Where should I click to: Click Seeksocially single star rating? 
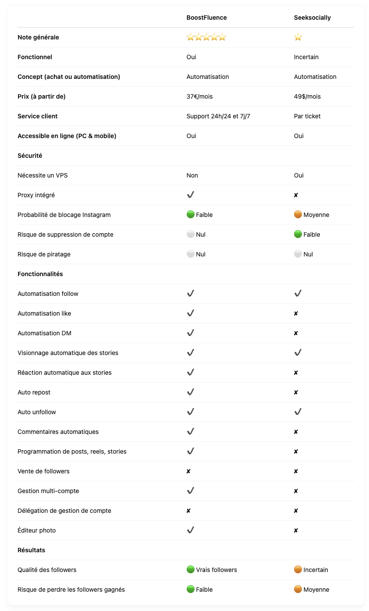tap(298, 37)
